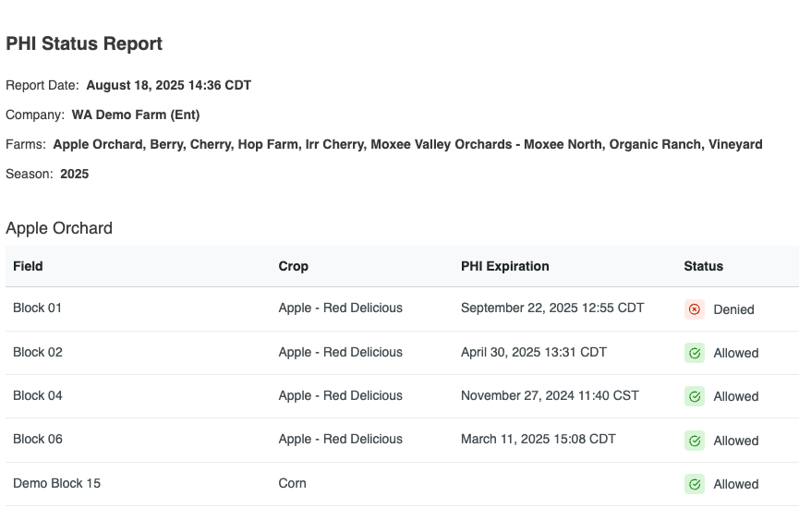The width and height of the screenshot is (799, 532).
Task: Click the Denied status text for Block 01
Action: point(733,309)
